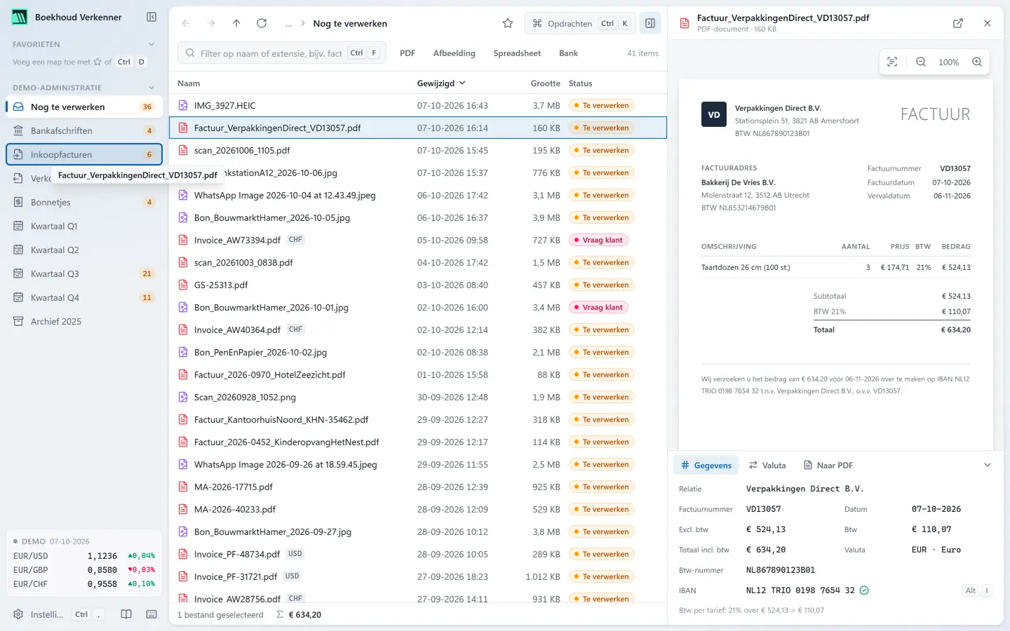Open the 100% zoom level control
The width and height of the screenshot is (1010, 631).
click(948, 62)
